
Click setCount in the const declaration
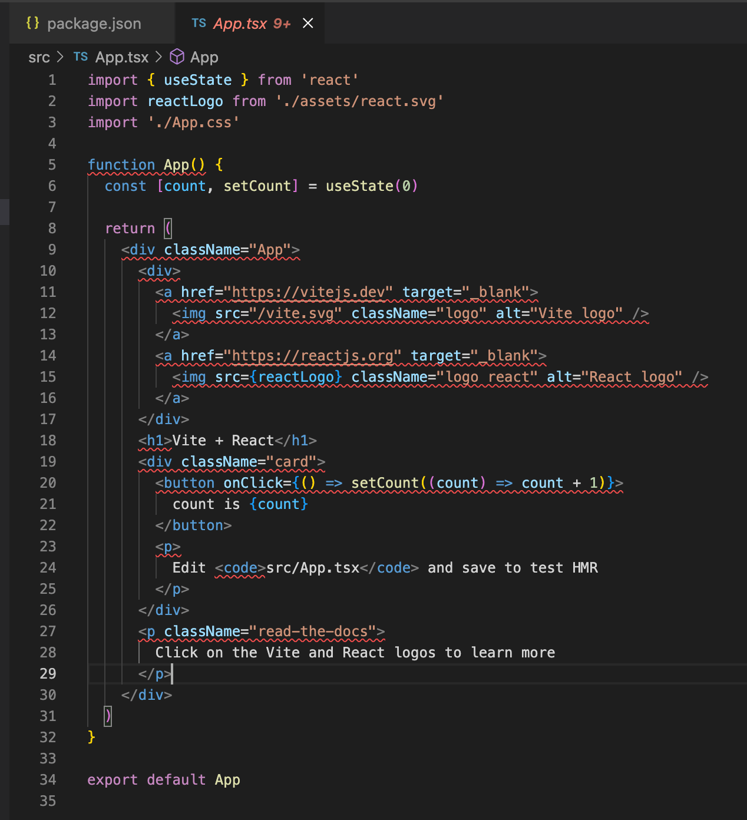[x=257, y=186]
